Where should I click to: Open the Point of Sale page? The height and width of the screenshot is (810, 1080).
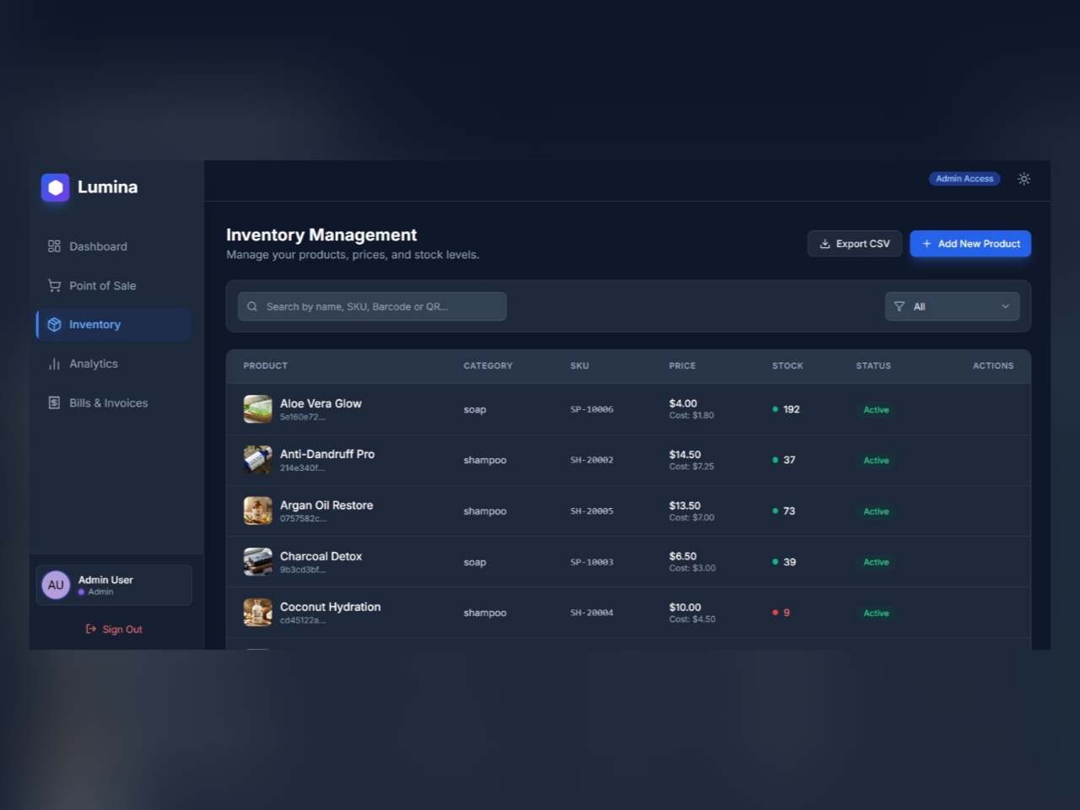(102, 286)
